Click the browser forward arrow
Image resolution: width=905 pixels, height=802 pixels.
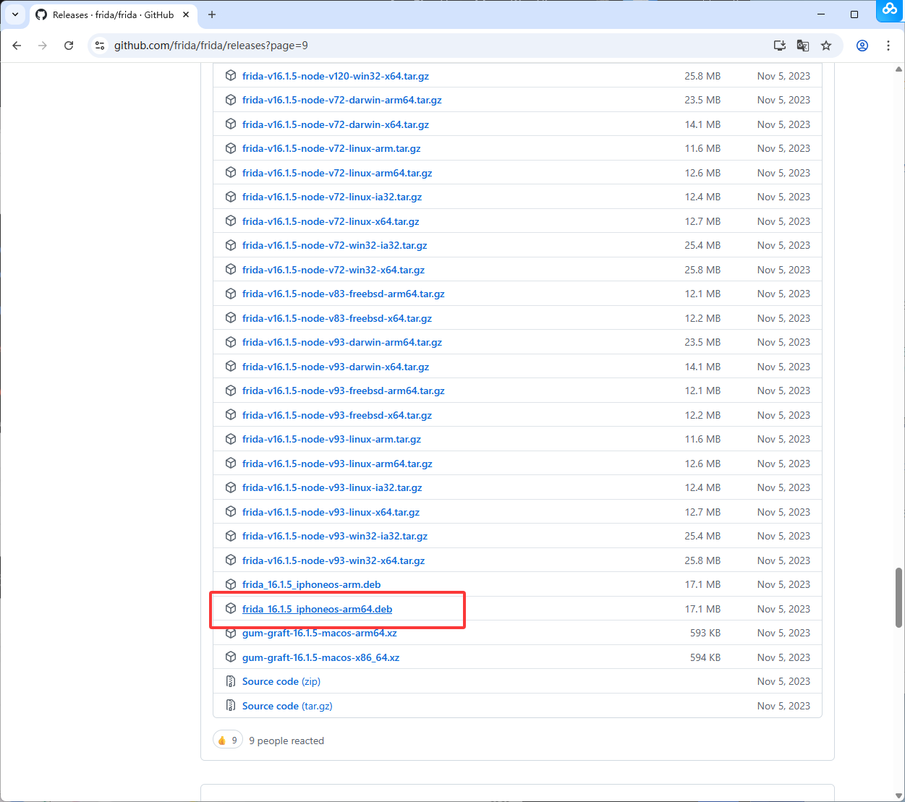43,46
